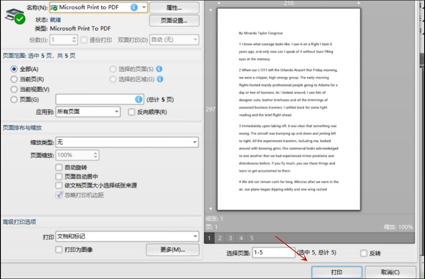Click the 选择页面 input field
Screen dimensions: 425x279
[x=274, y=253]
